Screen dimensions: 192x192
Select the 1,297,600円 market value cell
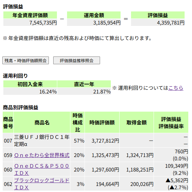(x=102, y=169)
